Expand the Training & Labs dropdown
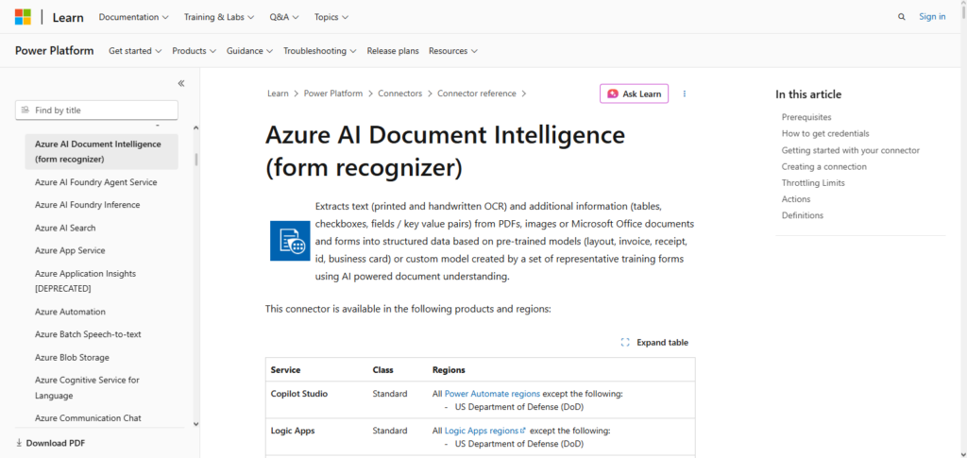Screen dimensions: 967x458 pyautogui.click(x=219, y=17)
